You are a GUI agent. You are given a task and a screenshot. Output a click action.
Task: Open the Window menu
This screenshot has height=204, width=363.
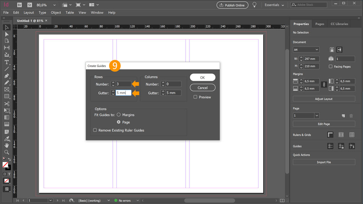click(97, 12)
